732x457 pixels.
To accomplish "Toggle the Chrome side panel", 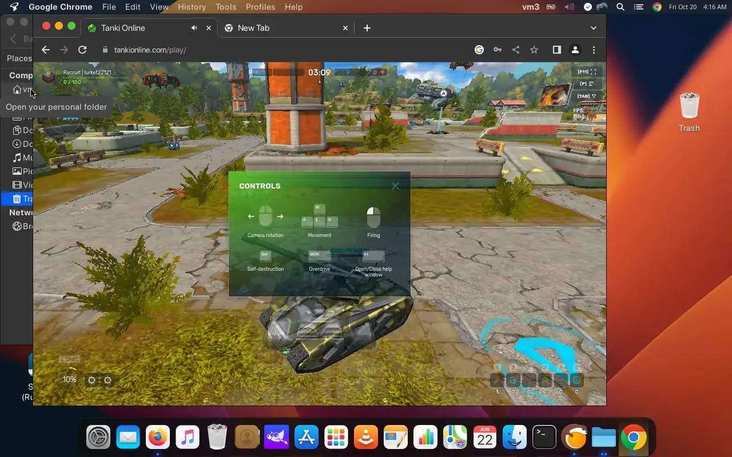I will click(556, 50).
